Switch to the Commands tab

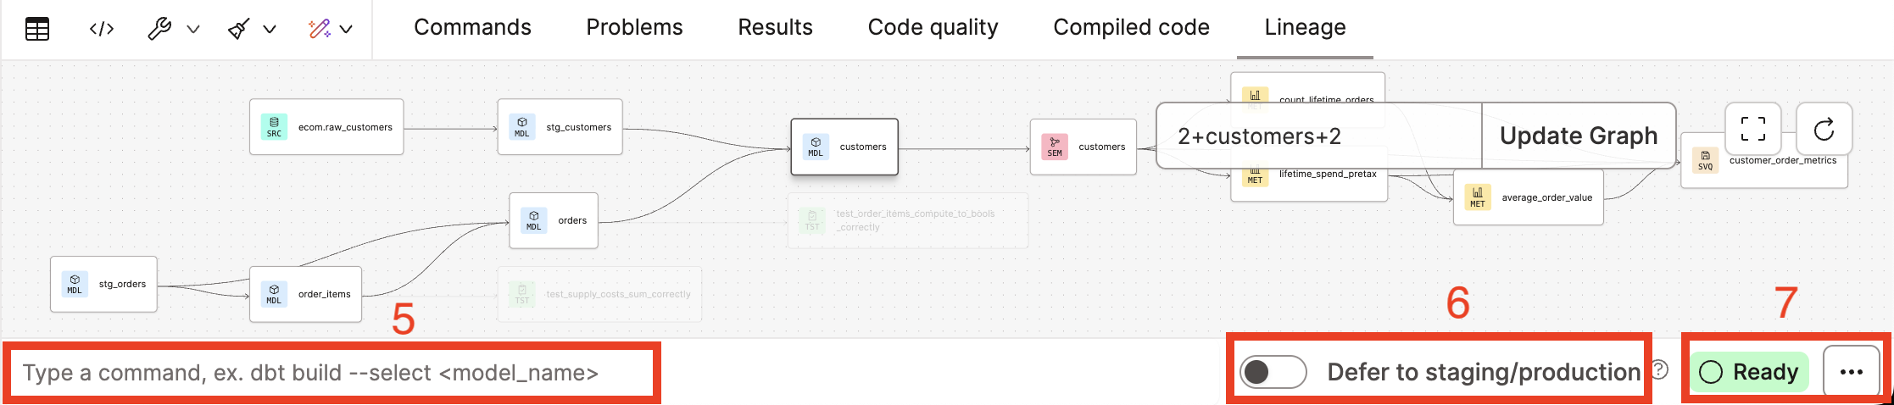pos(472,28)
